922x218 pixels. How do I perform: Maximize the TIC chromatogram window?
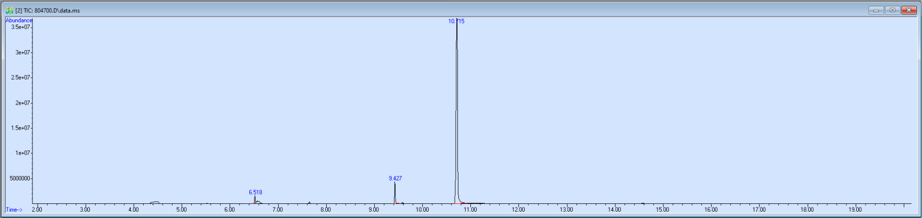click(892, 10)
